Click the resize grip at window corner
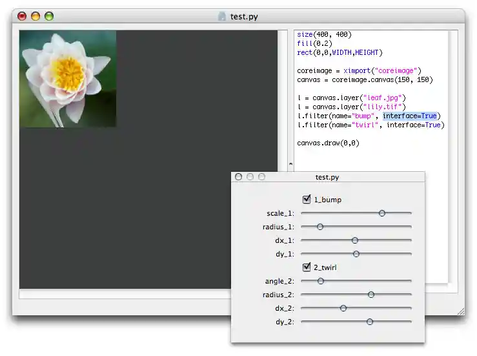Image resolution: width=477 pixels, height=356 pixels. tap(460, 311)
